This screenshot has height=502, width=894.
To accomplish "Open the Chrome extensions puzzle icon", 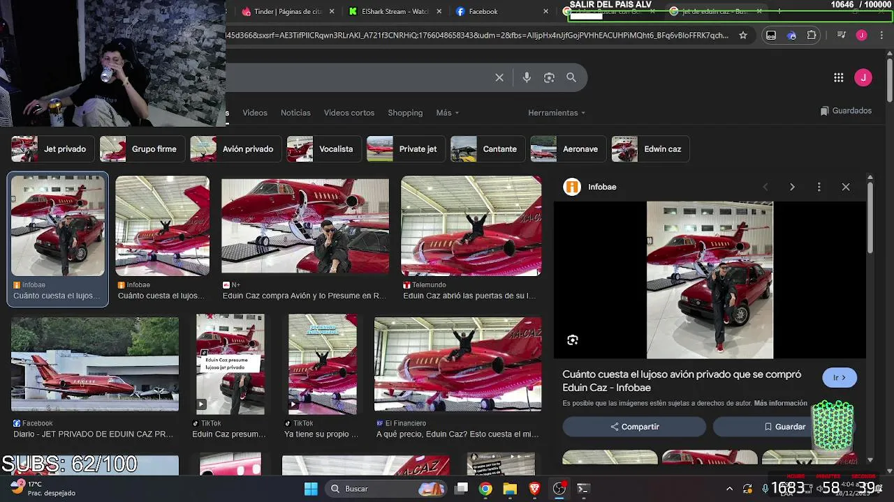I will pos(812,35).
